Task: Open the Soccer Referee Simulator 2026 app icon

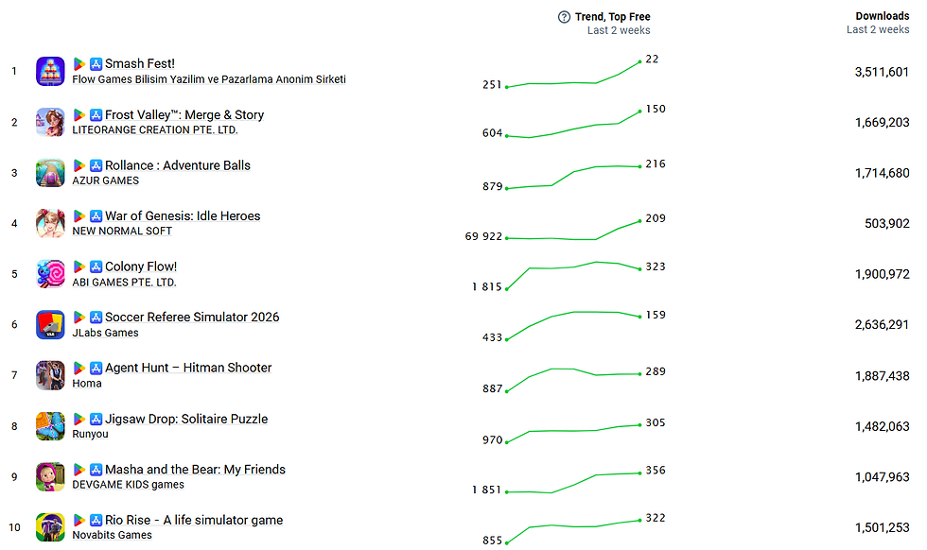Action: click(x=50, y=325)
